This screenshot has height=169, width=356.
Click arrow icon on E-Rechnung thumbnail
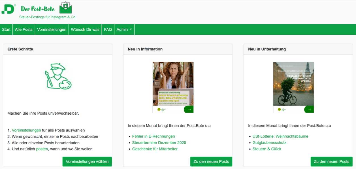pyautogui.click(x=189, y=110)
